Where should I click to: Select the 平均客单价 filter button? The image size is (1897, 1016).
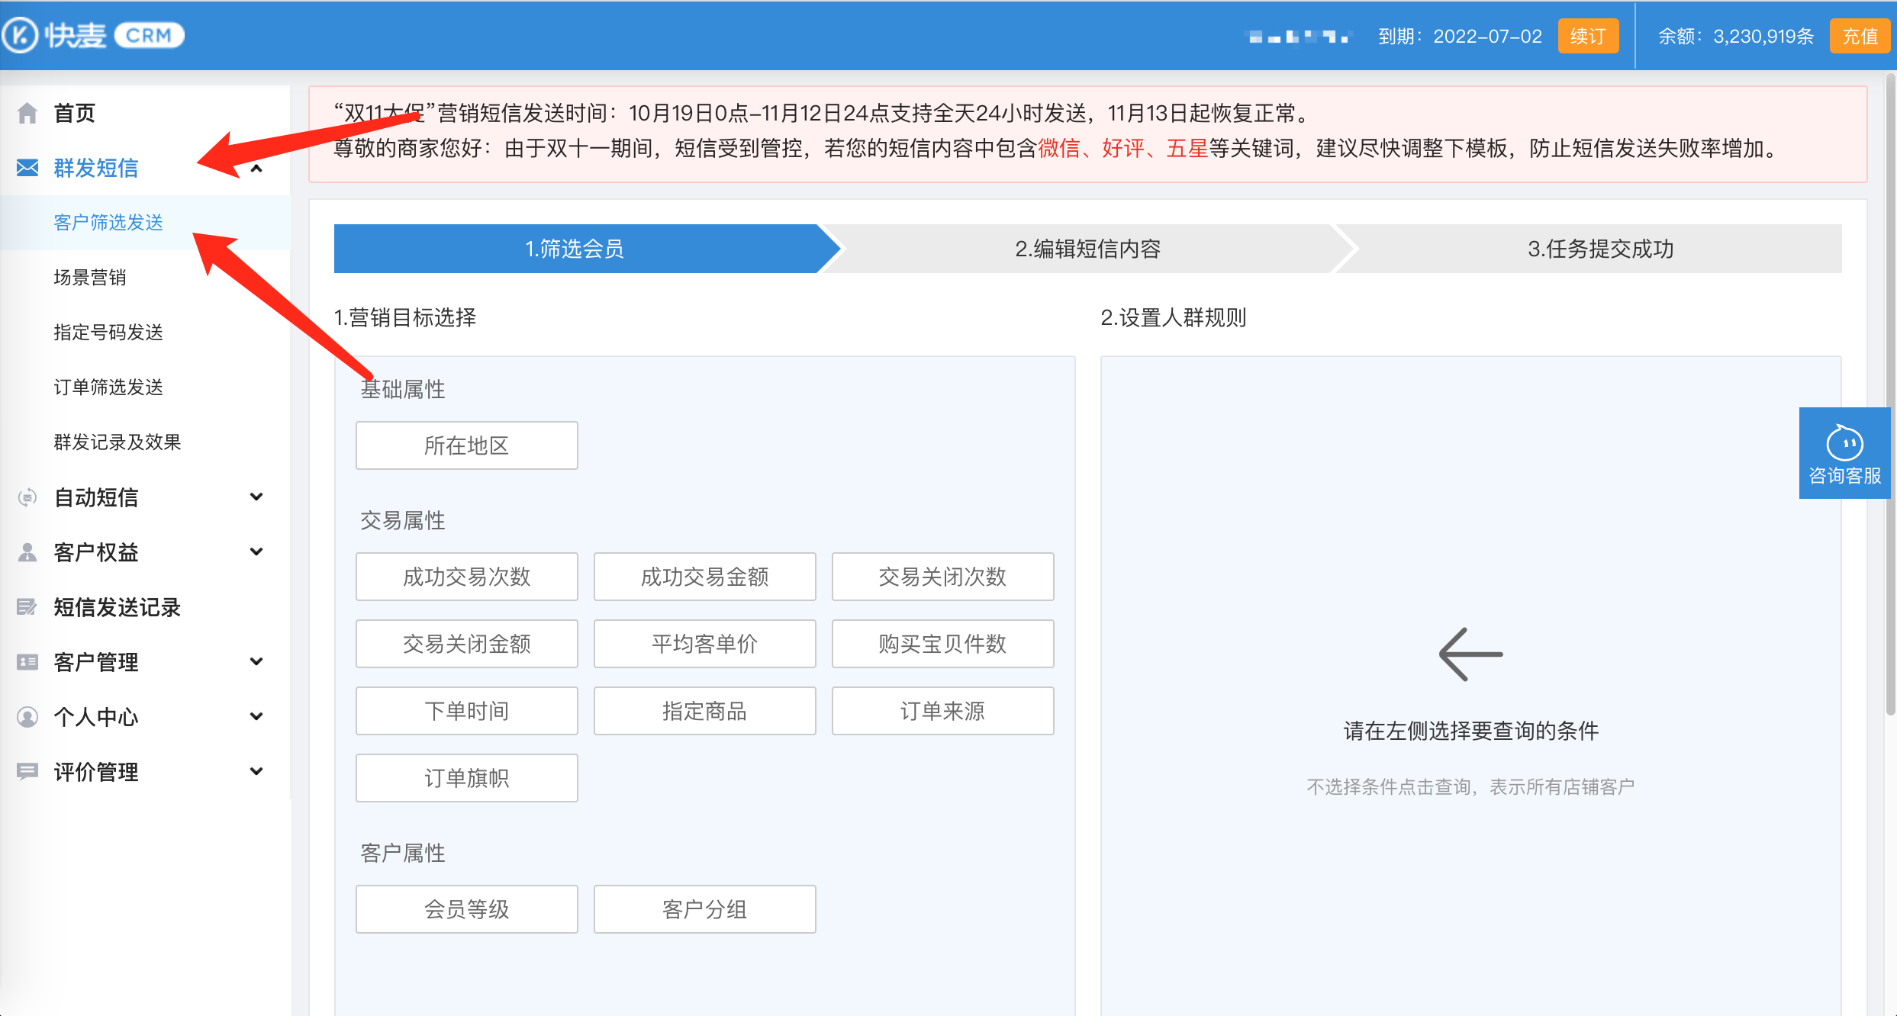[x=705, y=644]
